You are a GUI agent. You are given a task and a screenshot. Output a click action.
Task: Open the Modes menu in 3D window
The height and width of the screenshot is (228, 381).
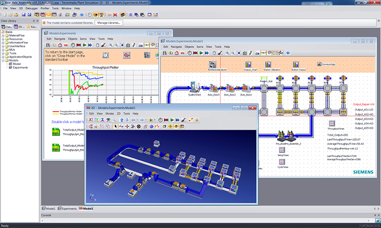pyautogui.click(x=110, y=114)
